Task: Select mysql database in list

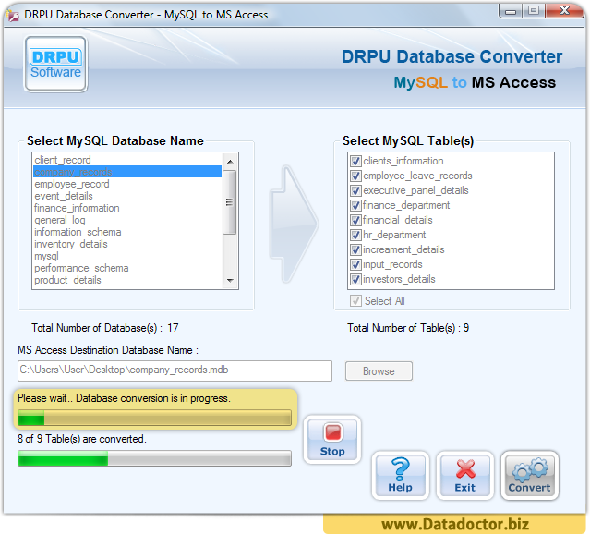Action: click(x=127, y=256)
